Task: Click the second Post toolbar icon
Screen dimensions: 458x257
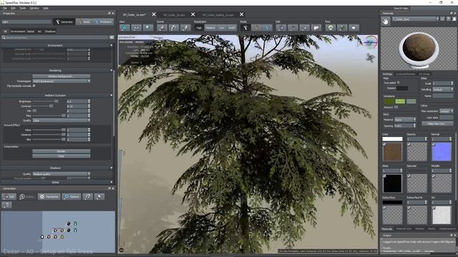Action: 342,28
